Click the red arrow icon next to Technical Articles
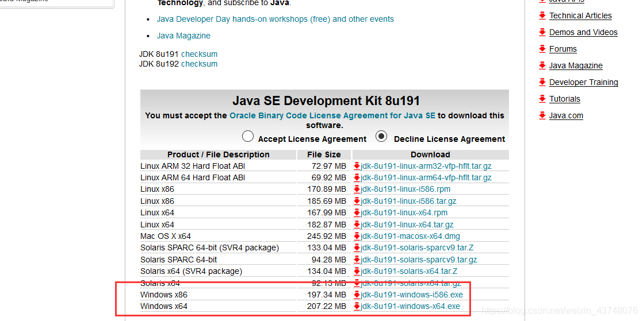Viewport: 643px width, 321px height. [542, 16]
